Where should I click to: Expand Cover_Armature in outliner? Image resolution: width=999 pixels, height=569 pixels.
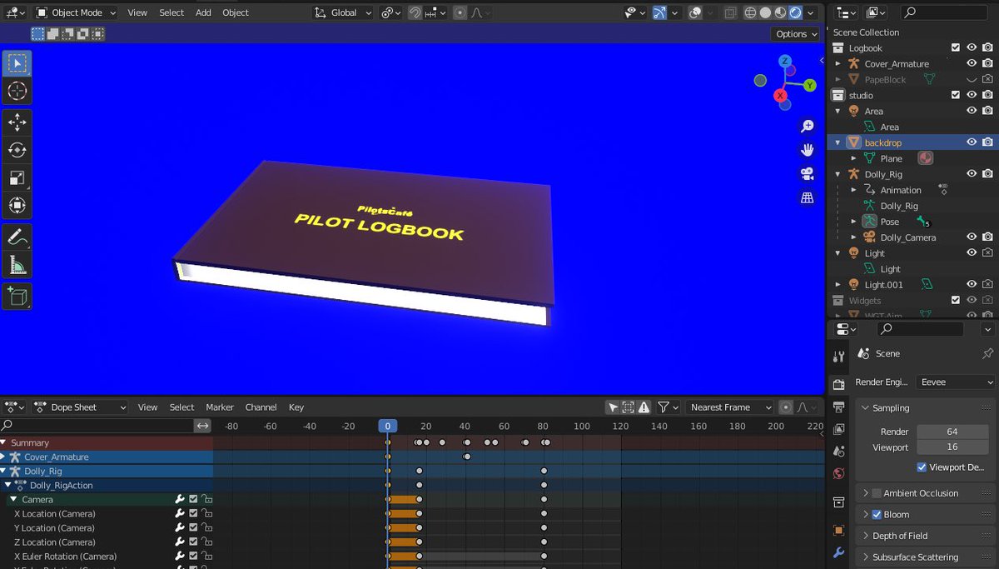pyautogui.click(x=838, y=63)
